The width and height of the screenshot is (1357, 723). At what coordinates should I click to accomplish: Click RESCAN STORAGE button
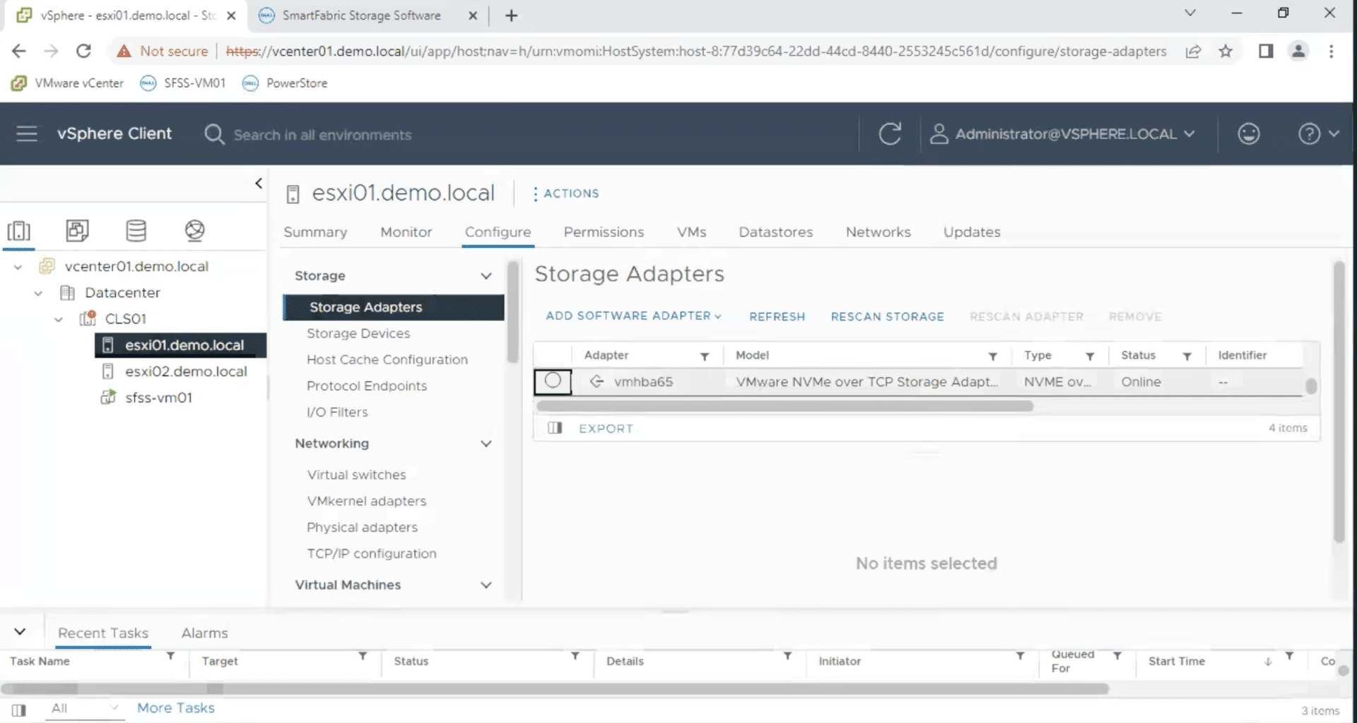[x=887, y=317]
